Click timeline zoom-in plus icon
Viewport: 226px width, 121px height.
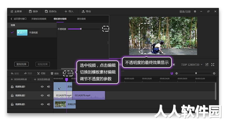(214, 73)
